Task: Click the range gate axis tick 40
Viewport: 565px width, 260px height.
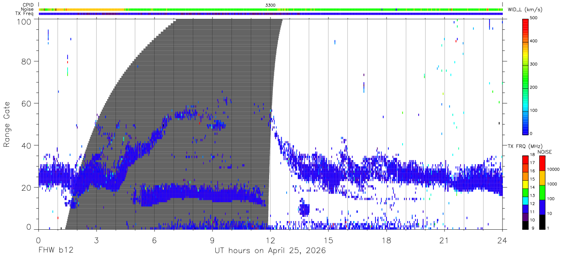Action: (28, 145)
